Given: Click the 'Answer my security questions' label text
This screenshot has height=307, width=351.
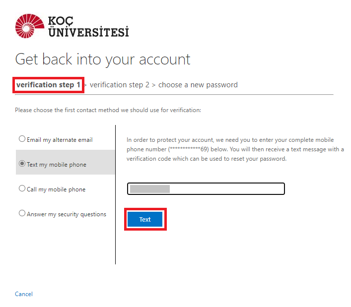Looking at the screenshot, I should 67,214.
